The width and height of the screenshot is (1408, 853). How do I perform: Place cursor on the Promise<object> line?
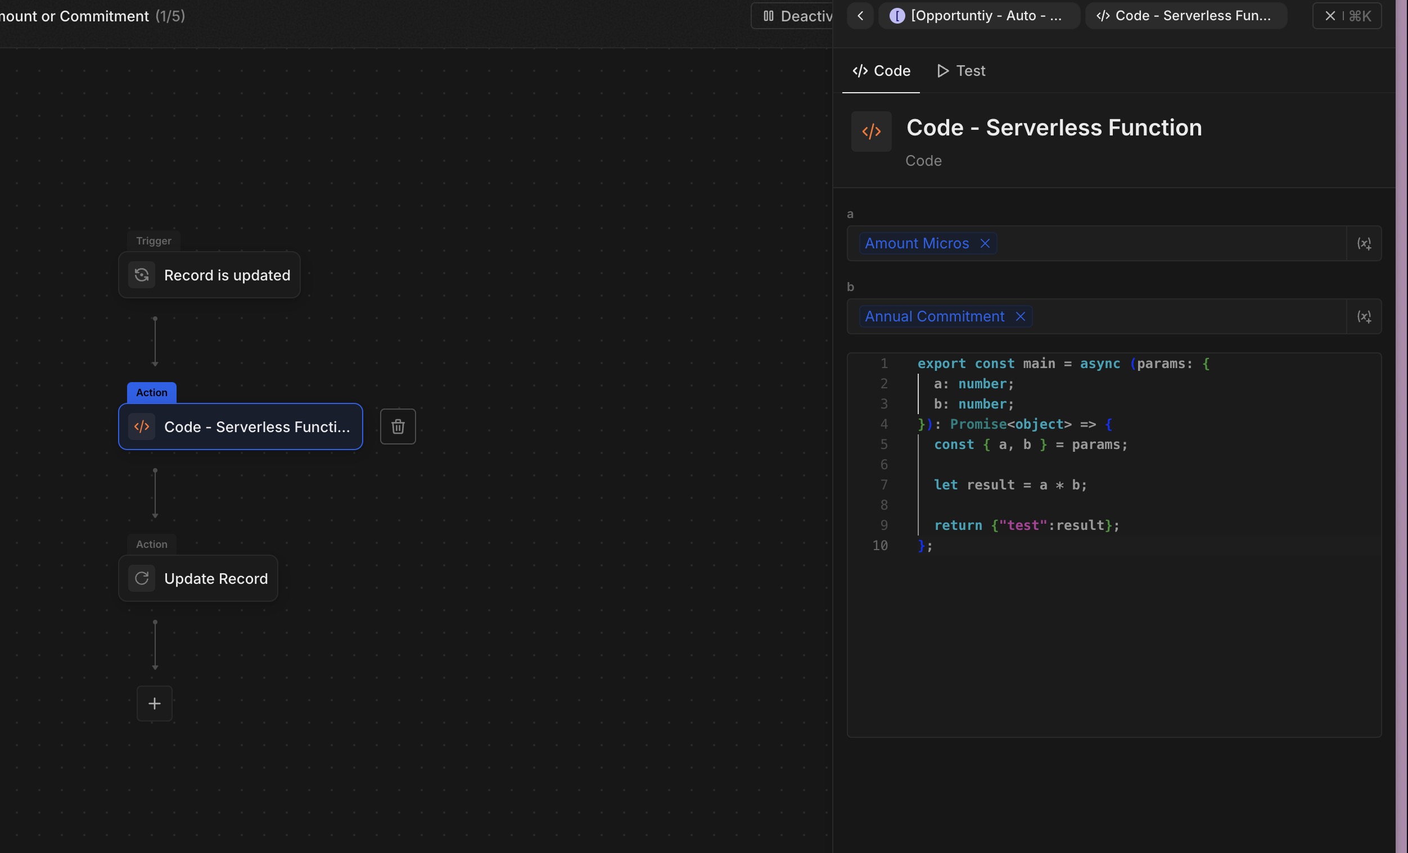click(1015, 424)
